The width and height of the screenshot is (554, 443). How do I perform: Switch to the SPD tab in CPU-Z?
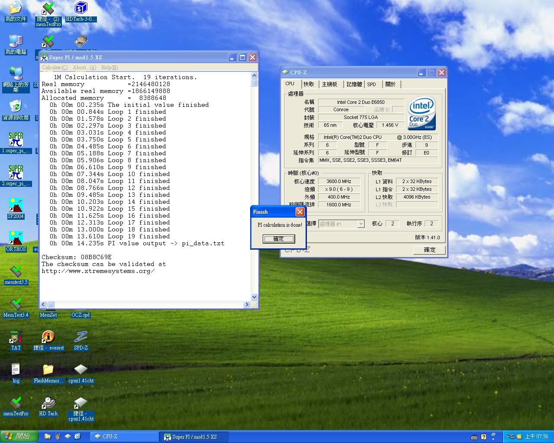pyautogui.click(x=372, y=84)
